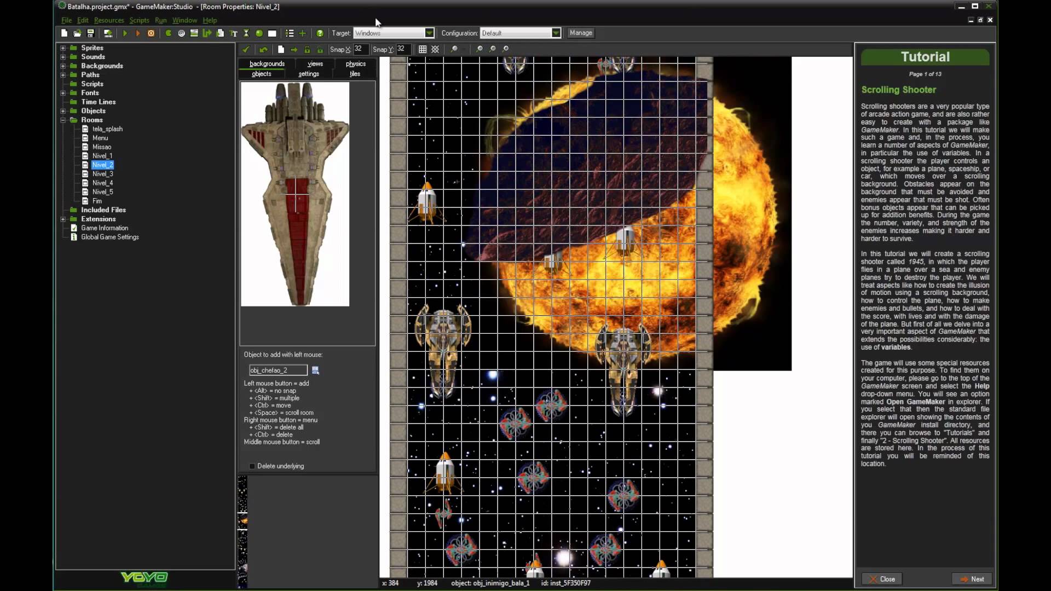This screenshot has width=1051, height=591.
Task: Select the zoom magnifier icon in toolbar
Action: pyautogui.click(x=454, y=48)
